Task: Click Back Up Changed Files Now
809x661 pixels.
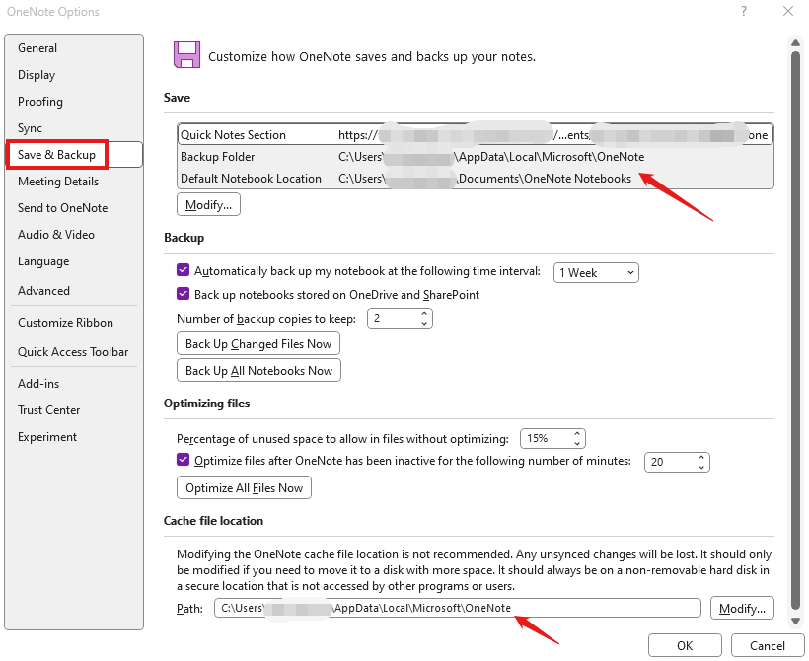Action: point(257,343)
